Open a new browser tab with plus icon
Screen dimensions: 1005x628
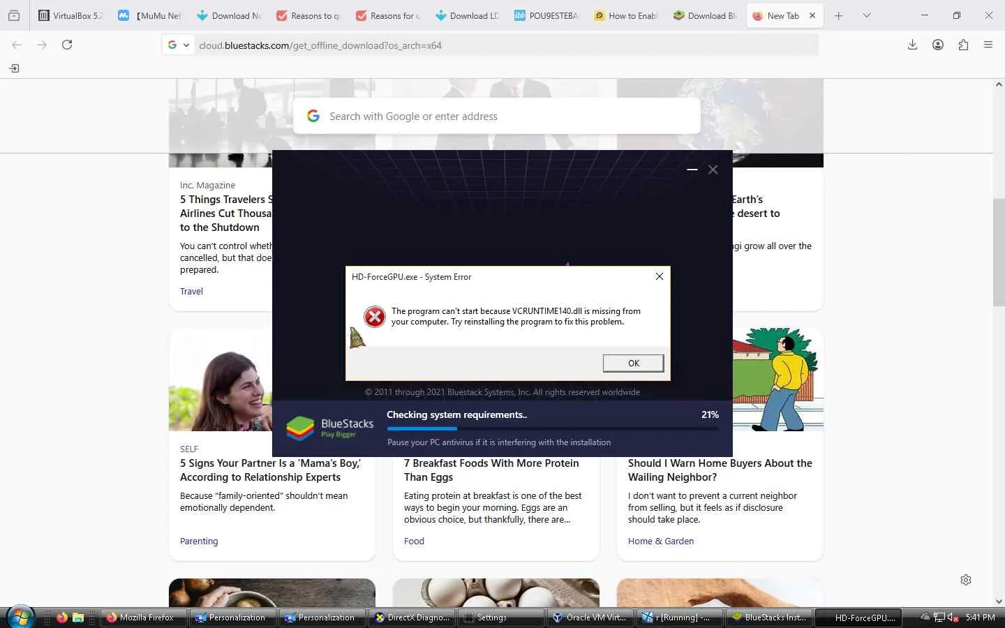(x=839, y=15)
